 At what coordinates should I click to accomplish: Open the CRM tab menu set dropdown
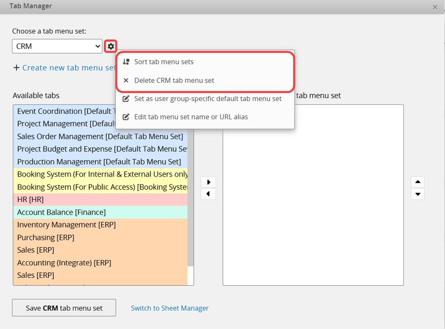click(x=57, y=46)
